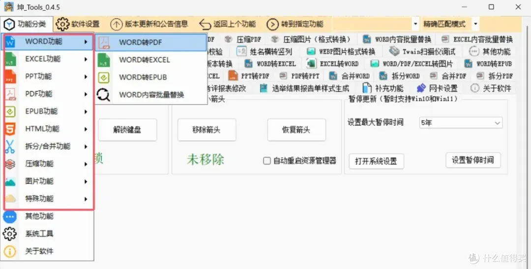531x269 pixels.
Task: Open 选举结果报告单样式生成 toolbar function
Action: (x=304, y=88)
